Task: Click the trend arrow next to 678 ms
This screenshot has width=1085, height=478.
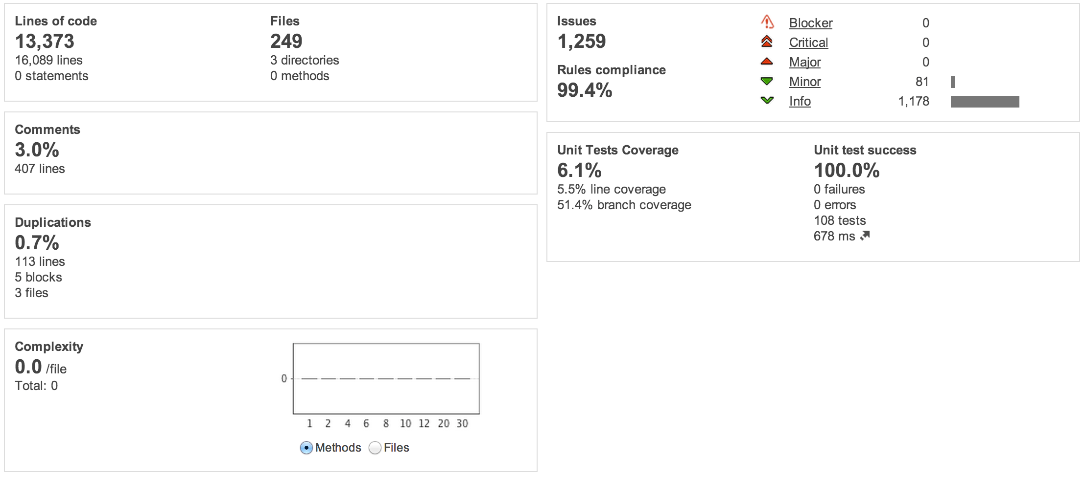Action: point(865,236)
